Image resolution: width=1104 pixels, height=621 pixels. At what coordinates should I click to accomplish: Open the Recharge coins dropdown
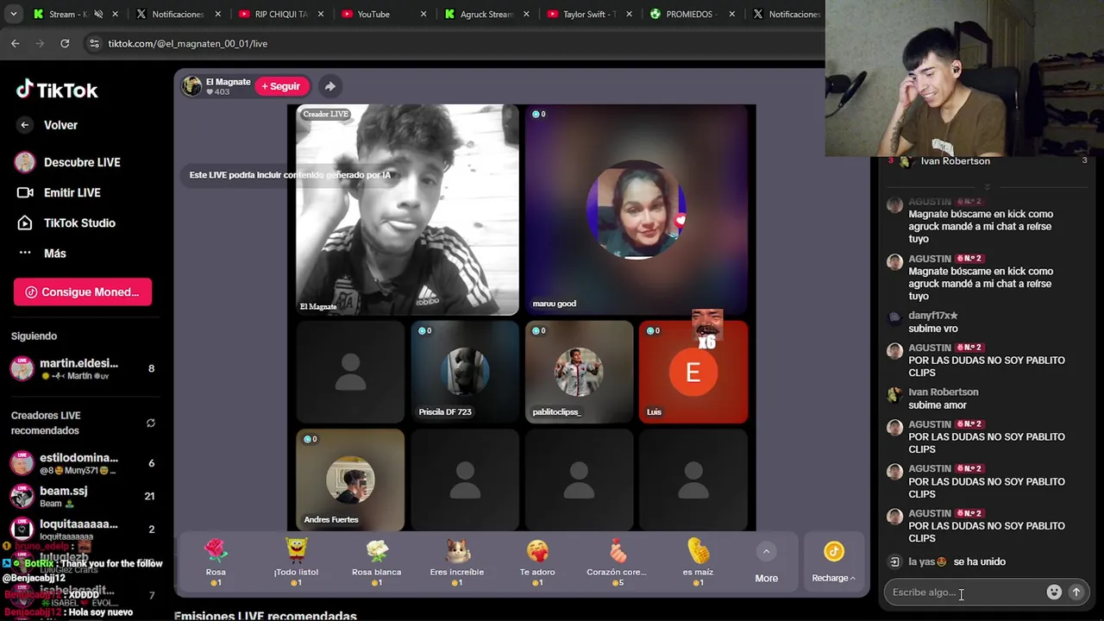(x=833, y=562)
